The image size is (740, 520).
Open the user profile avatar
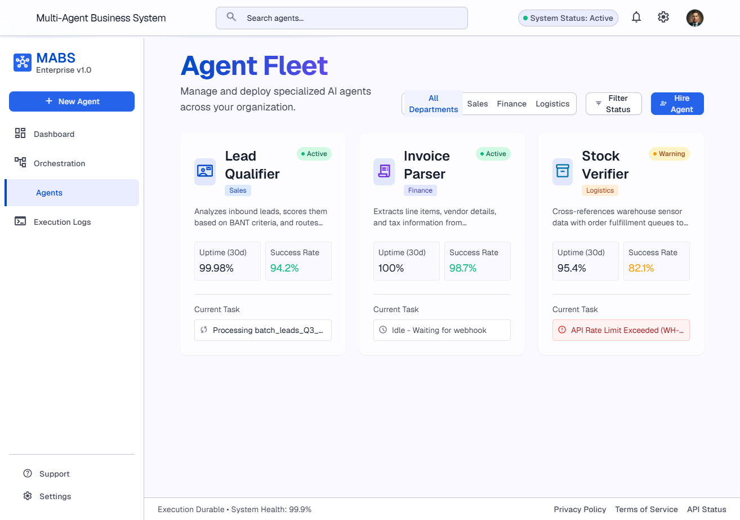pyautogui.click(x=695, y=18)
